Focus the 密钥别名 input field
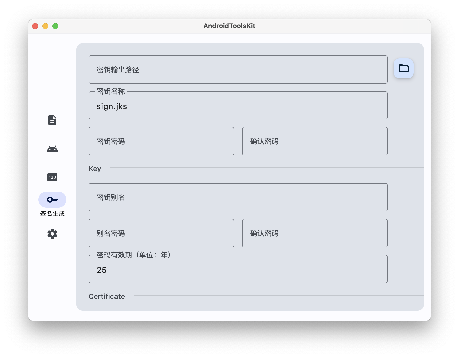Screen dimensions: 459x358 point(238,197)
